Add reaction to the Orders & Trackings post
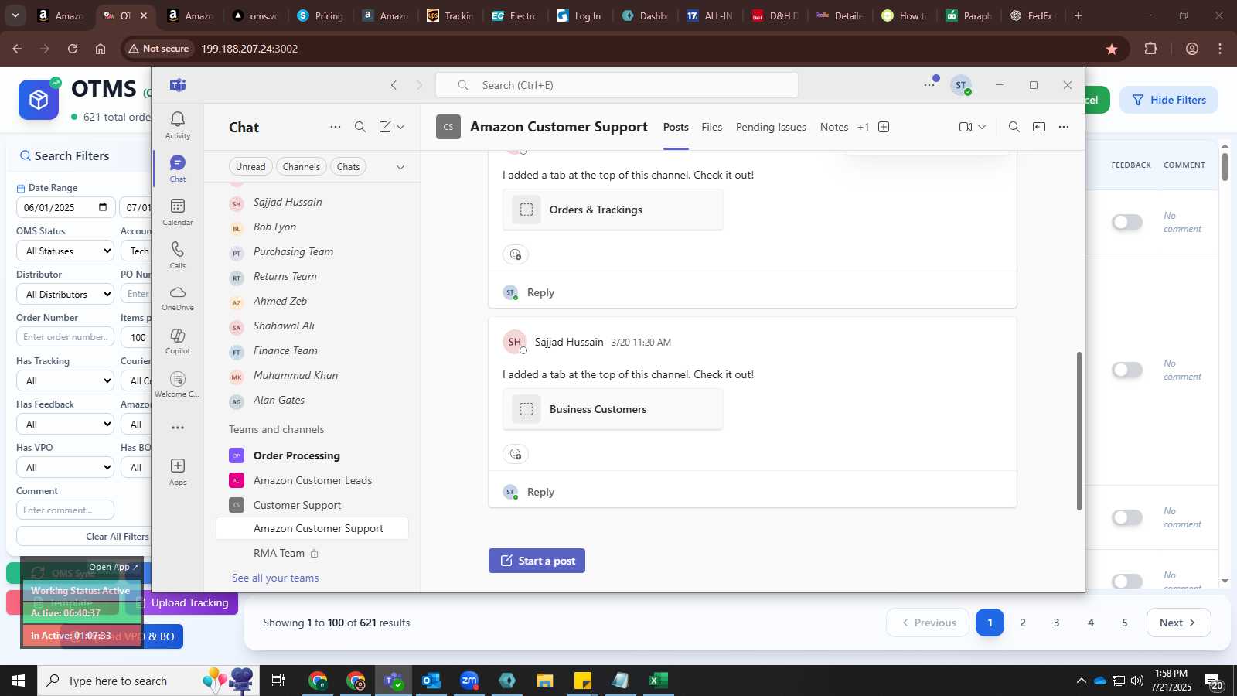This screenshot has width=1237, height=696. tap(516, 254)
